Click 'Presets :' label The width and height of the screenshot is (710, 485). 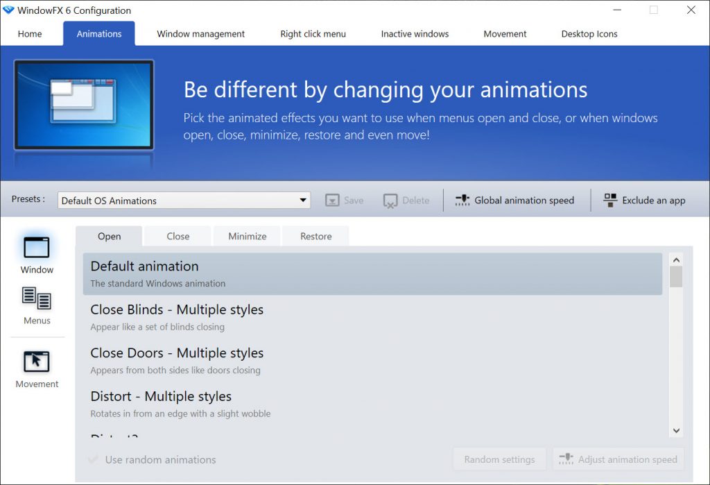pos(28,199)
